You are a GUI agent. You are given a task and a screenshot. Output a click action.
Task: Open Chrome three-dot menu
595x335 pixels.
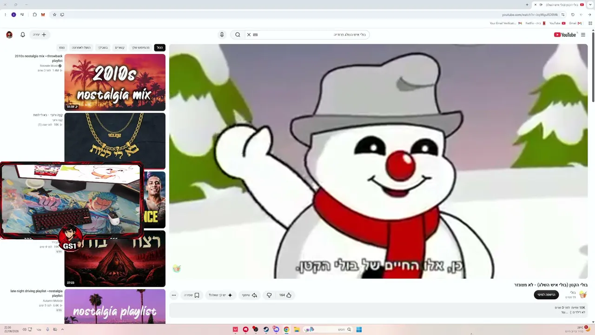[5, 14]
